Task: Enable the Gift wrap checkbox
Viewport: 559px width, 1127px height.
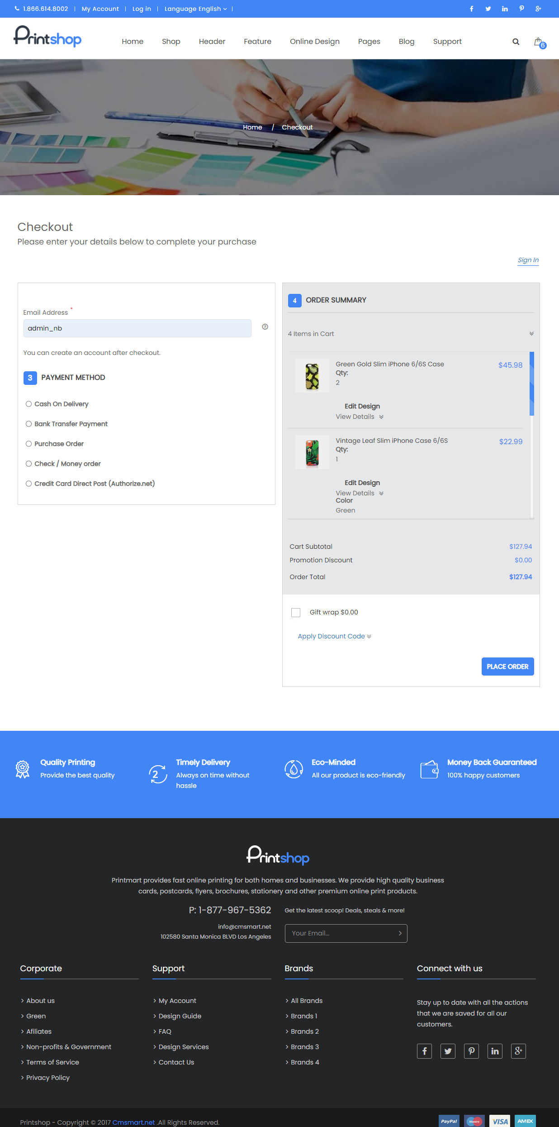Action: (296, 613)
